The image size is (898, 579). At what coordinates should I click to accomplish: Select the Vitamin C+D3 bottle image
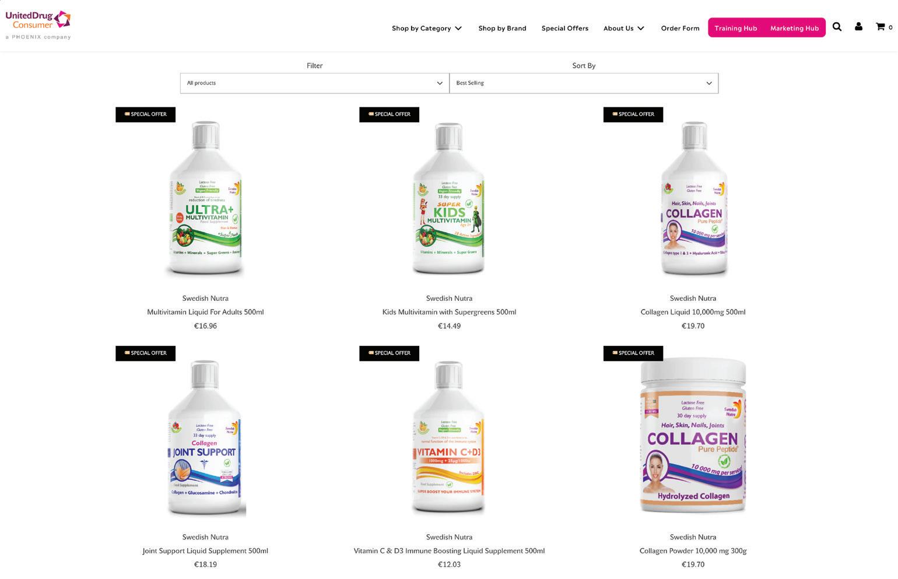[x=449, y=437]
